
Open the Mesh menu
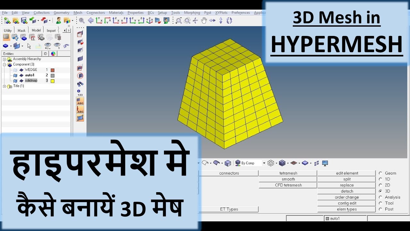point(78,13)
